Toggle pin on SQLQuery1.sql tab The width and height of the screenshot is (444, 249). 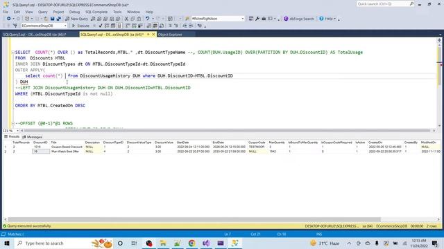pyautogui.click(x=148, y=35)
